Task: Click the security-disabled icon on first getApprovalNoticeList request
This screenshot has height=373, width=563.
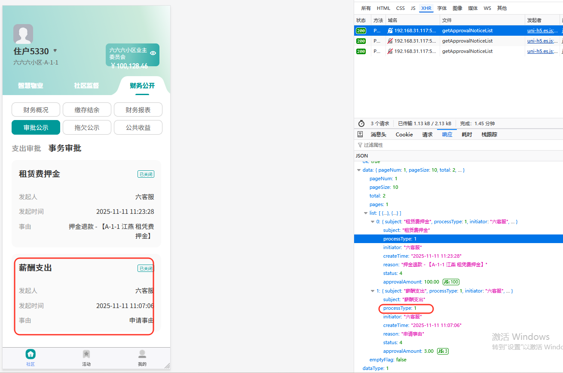Action: pos(390,31)
